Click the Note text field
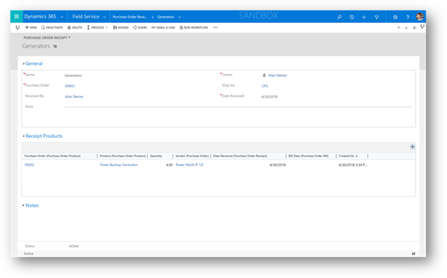447x278 pixels. [x=238, y=107]
